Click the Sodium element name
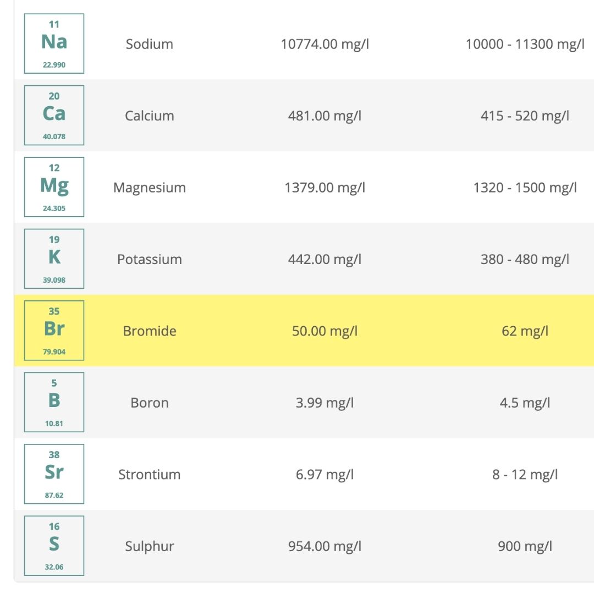The height and width of the screenshot is (594, 594). click(x=150, y=44)
